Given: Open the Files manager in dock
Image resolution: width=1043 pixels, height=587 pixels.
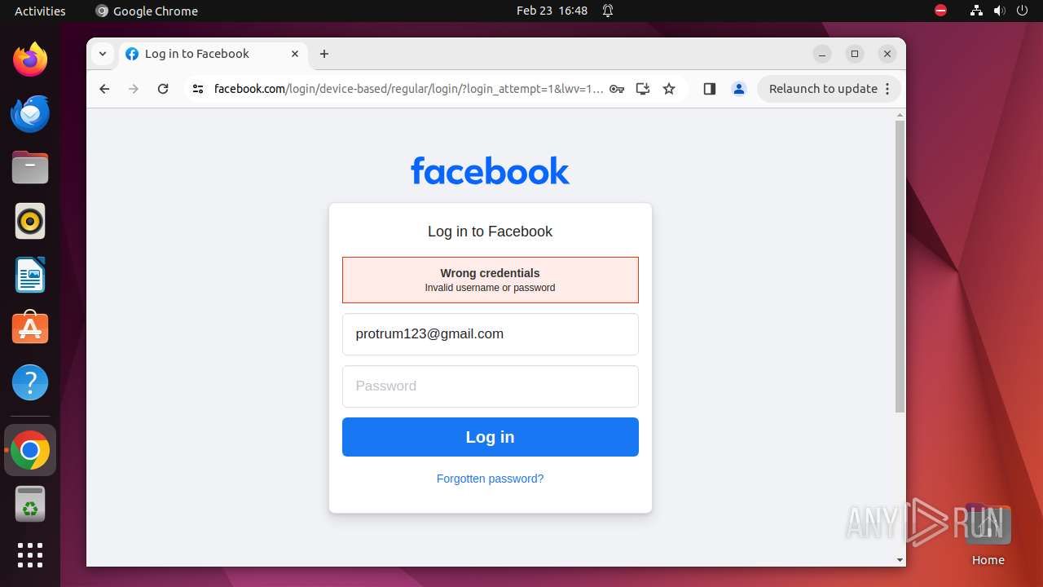Looking at the screenshot, I should tap(30, 167).
